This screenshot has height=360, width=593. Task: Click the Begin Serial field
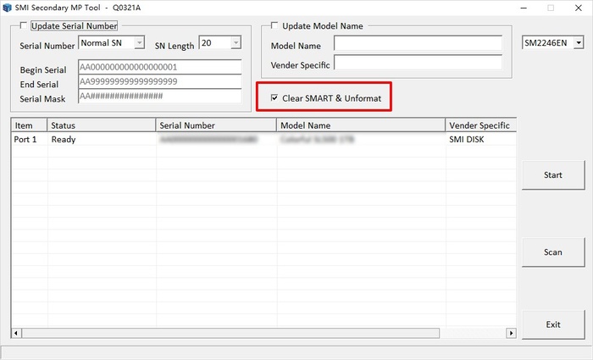coord(159,67)
